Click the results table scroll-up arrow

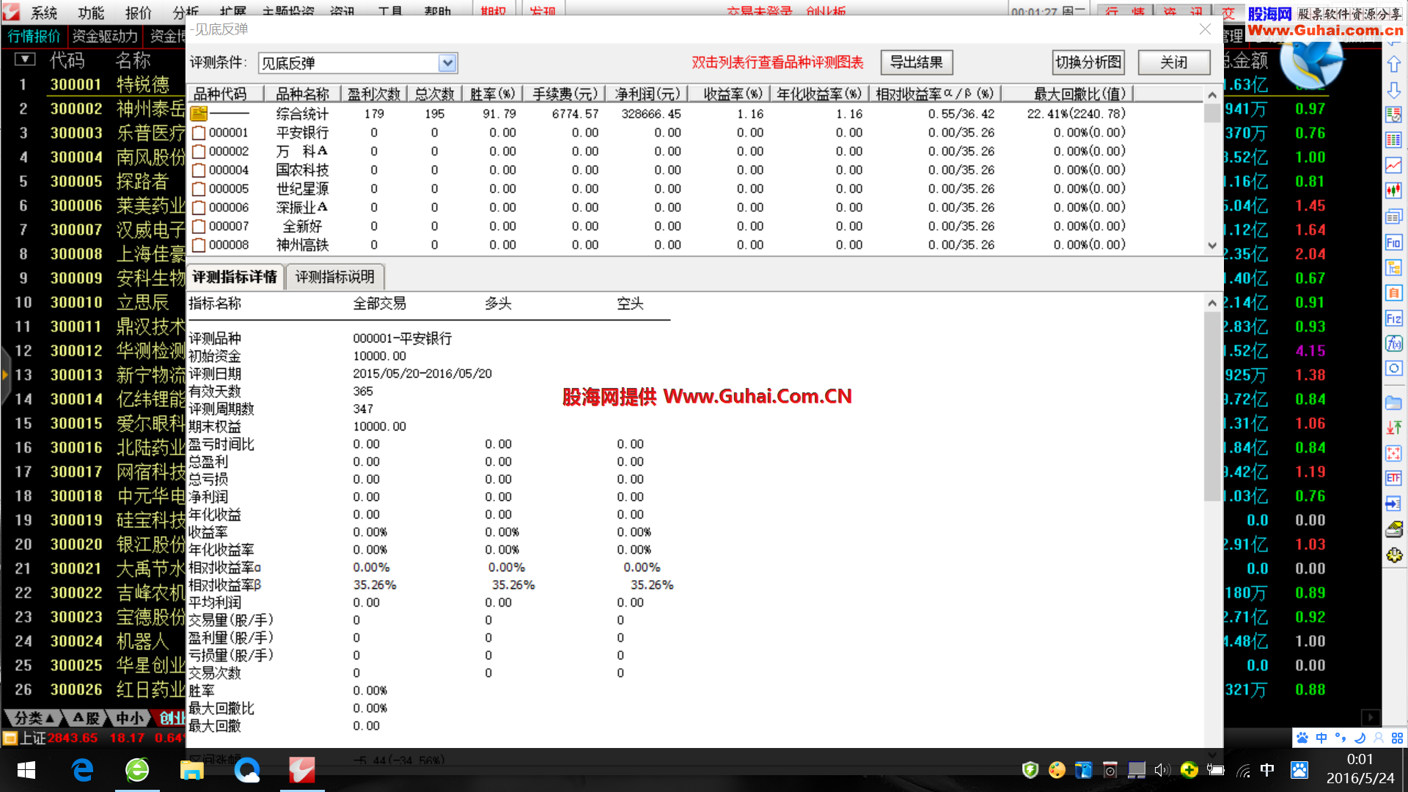point(1212,95)
